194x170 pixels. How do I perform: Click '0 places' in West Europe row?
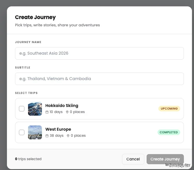coord(78,136)
